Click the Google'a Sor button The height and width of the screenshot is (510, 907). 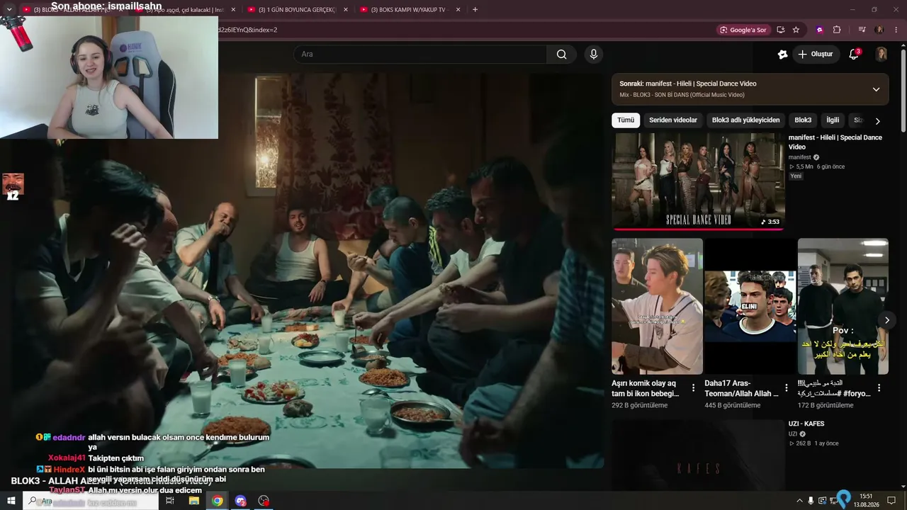click(743, 30)
